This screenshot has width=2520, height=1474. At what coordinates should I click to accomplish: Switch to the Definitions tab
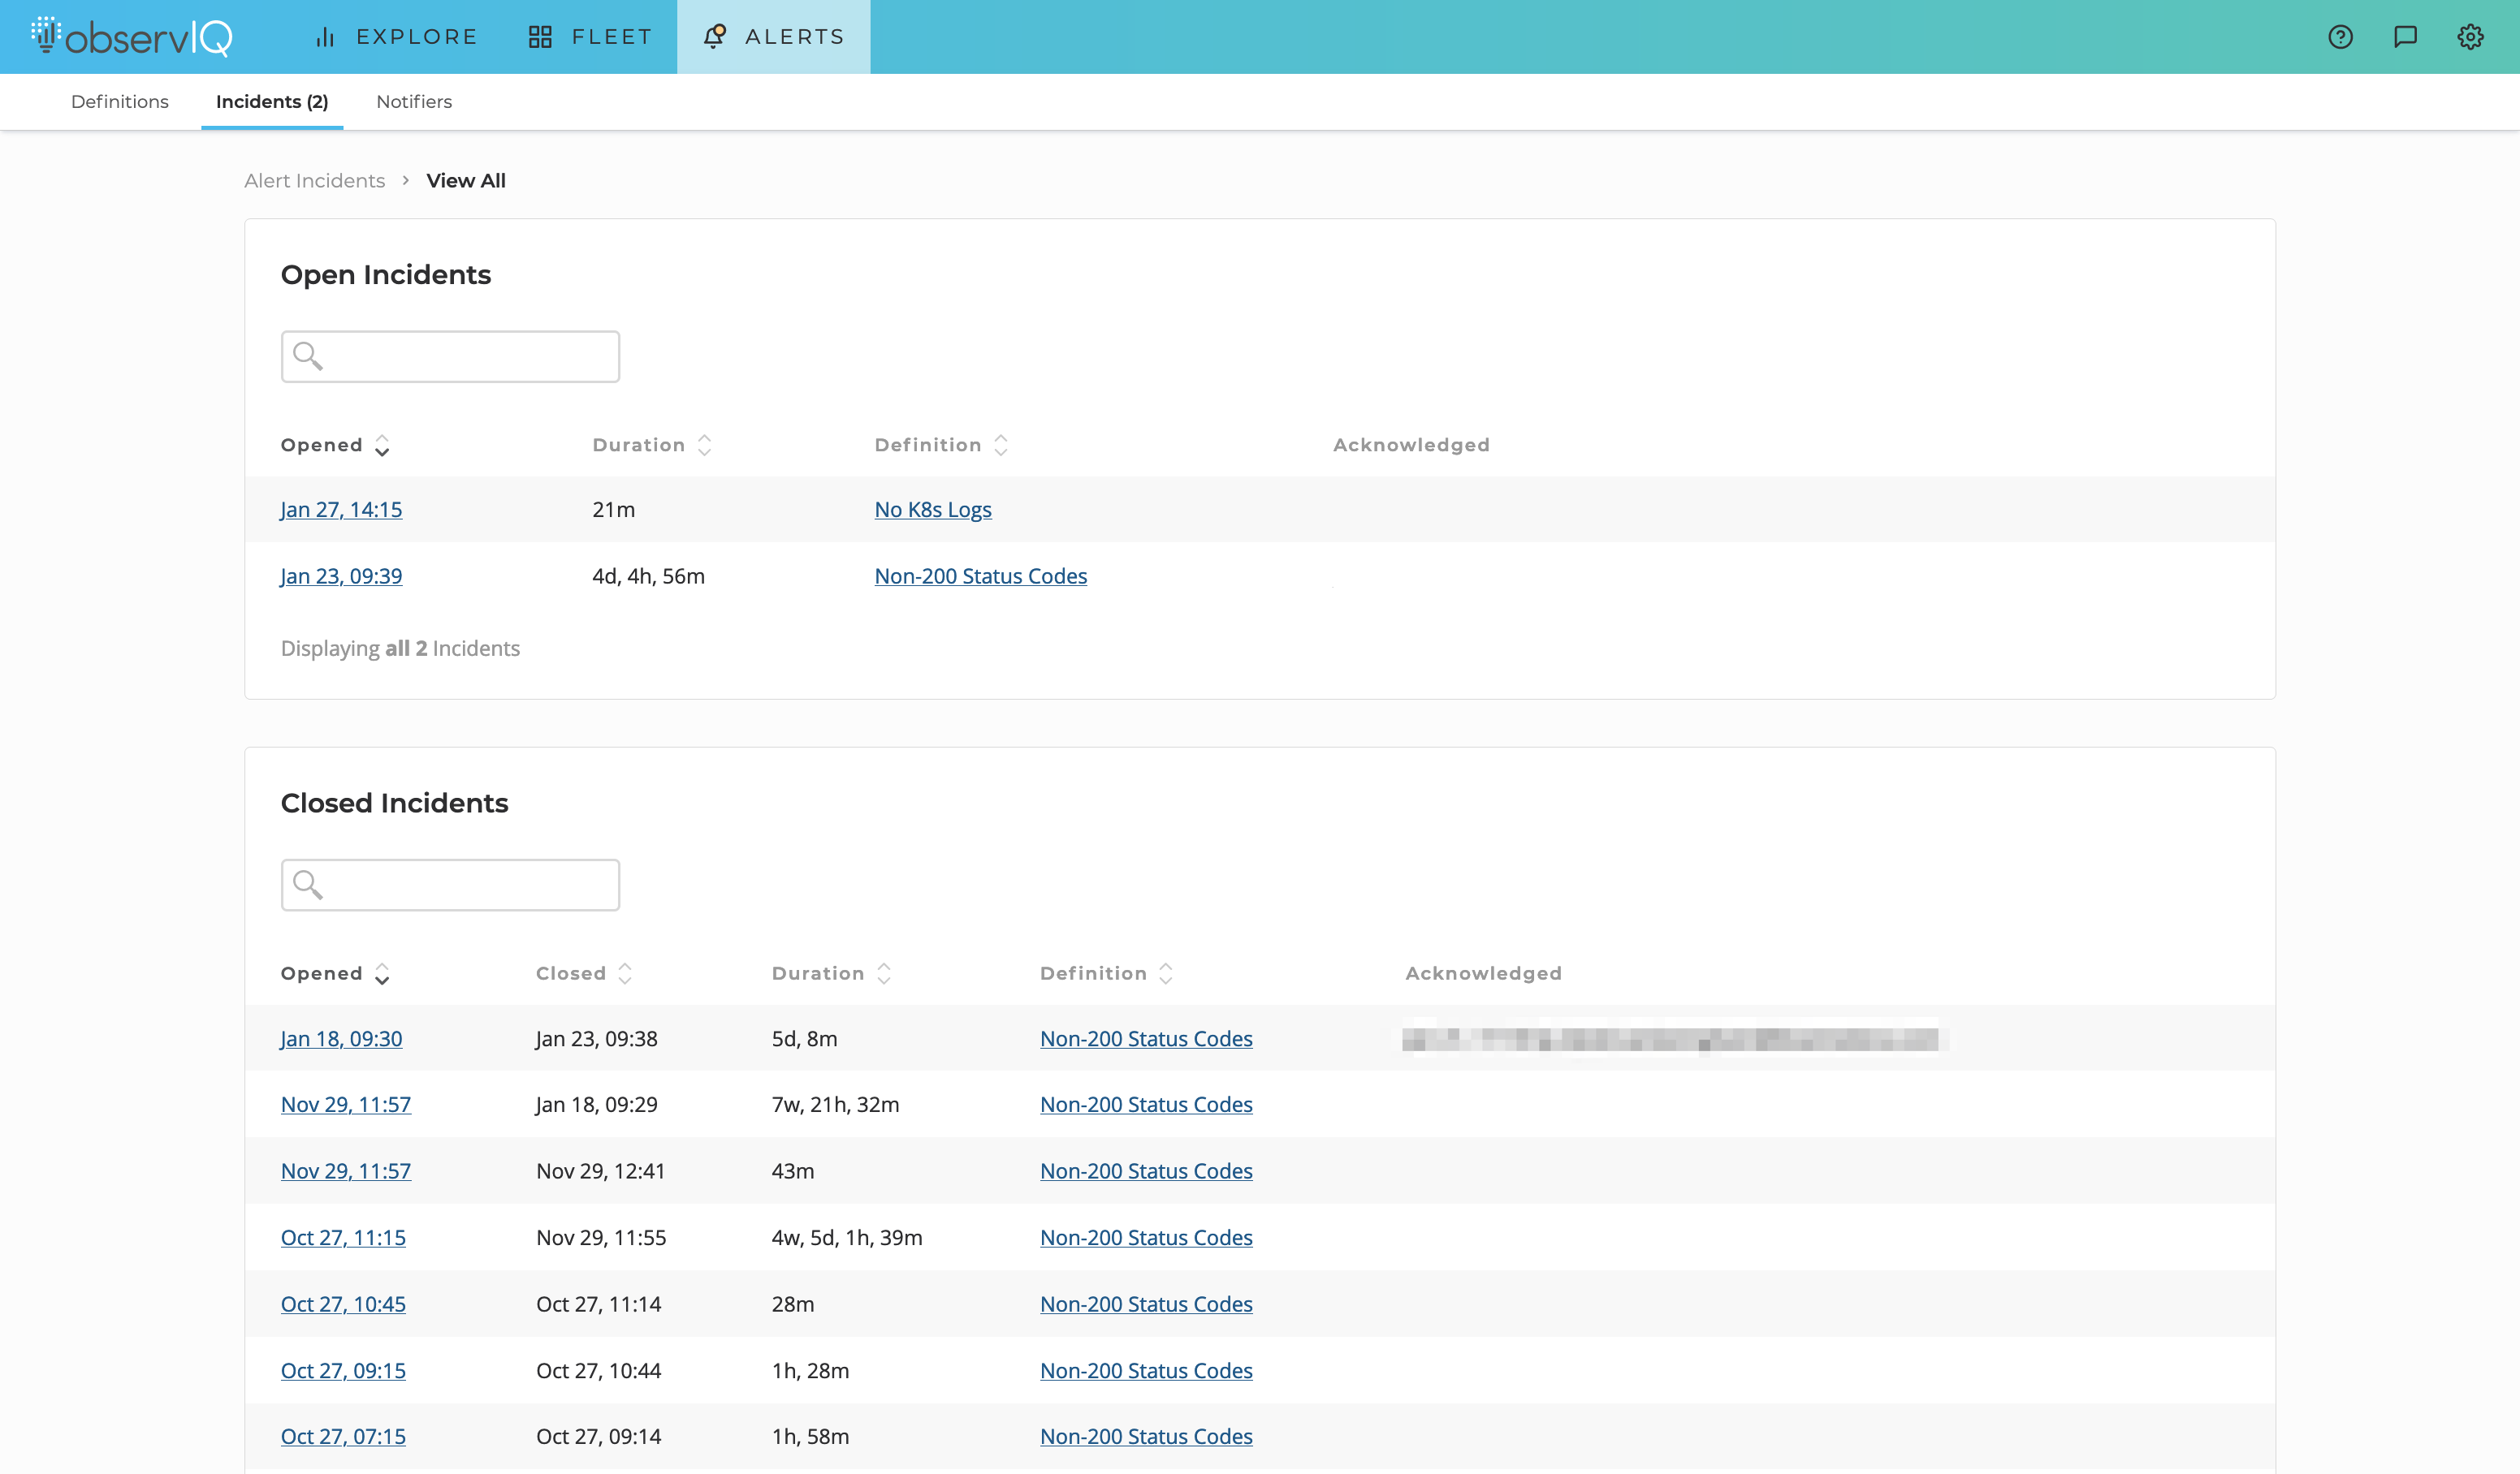pos(120,102)
